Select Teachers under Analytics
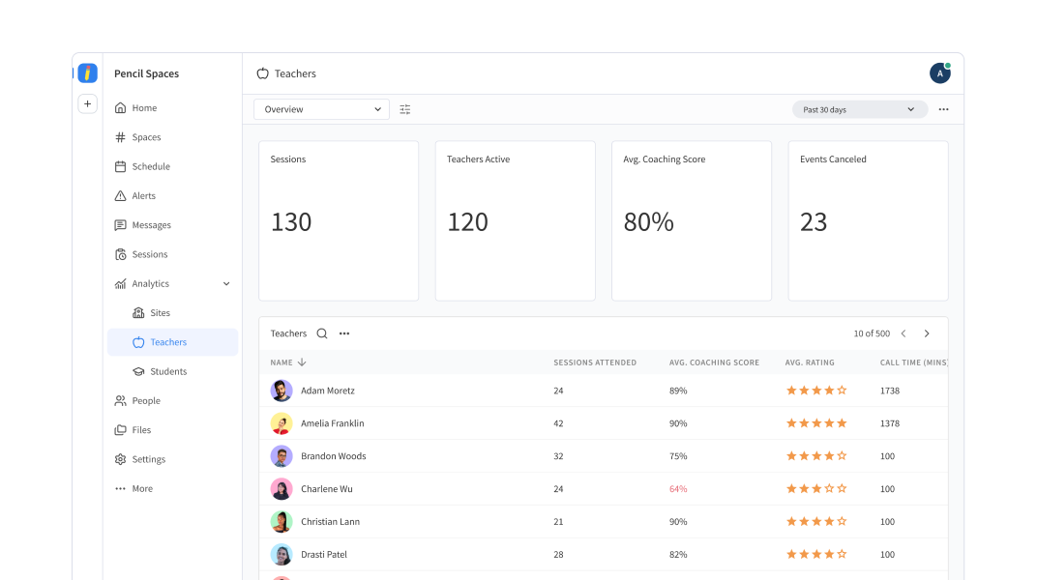The width and height of the screenshot is (1037, 580). 172,342
